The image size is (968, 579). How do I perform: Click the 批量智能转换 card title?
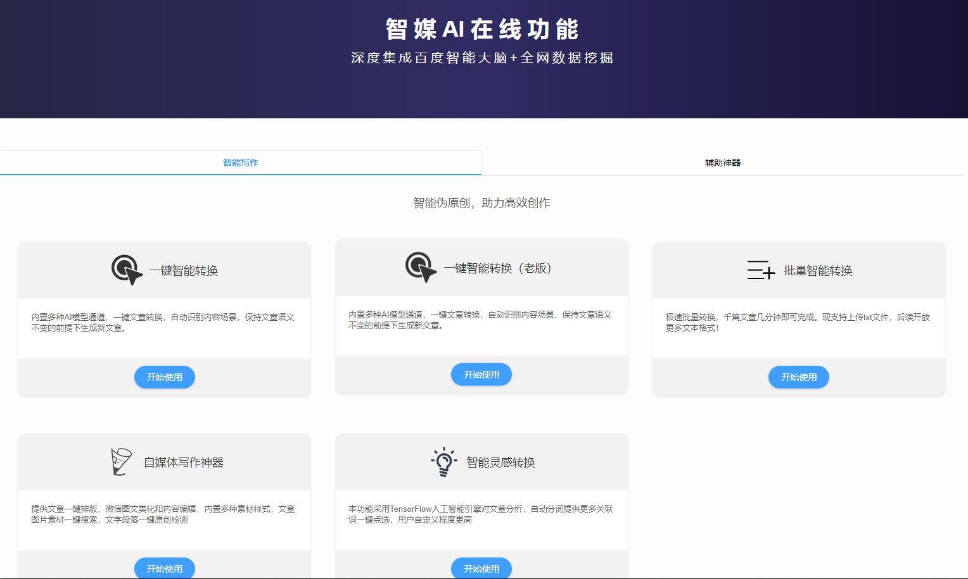tap(818, 271)
